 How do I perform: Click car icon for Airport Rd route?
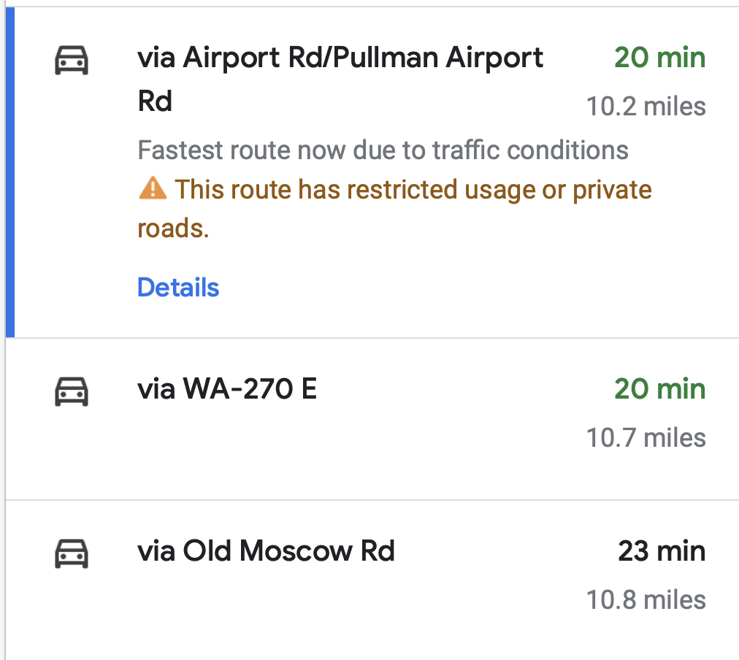click(72, 60)
